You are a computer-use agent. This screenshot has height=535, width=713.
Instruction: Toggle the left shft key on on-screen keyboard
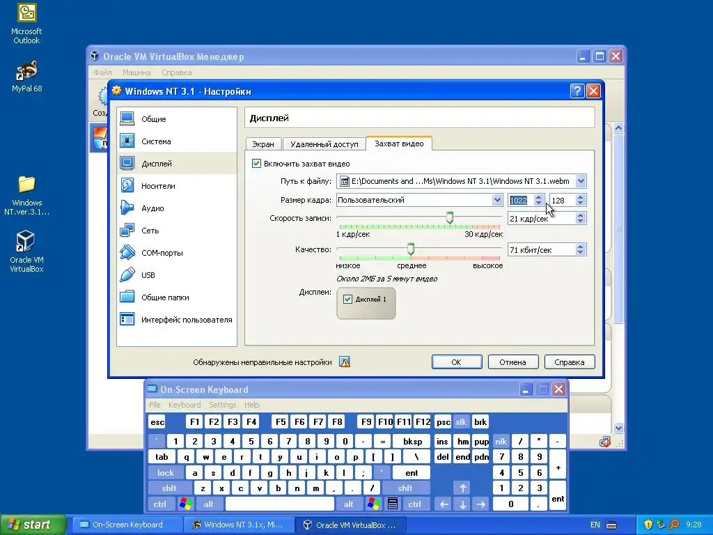169,488
